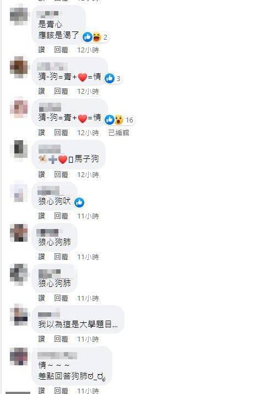Click the 12小時 timestamp under the 馬子狗 comment
Screen dimensions: 277x394
point(88,175)
